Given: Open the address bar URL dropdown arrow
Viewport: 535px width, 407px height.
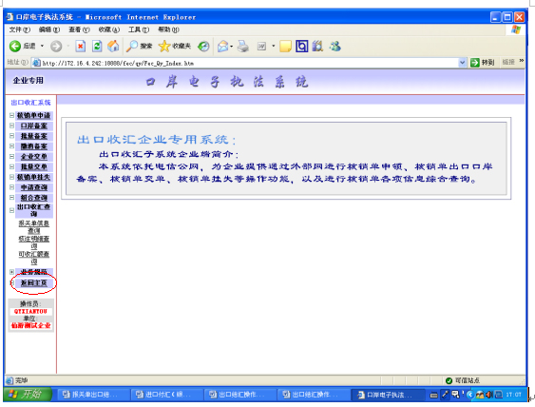Looking at the screenshot, I should tap(463, 63).
